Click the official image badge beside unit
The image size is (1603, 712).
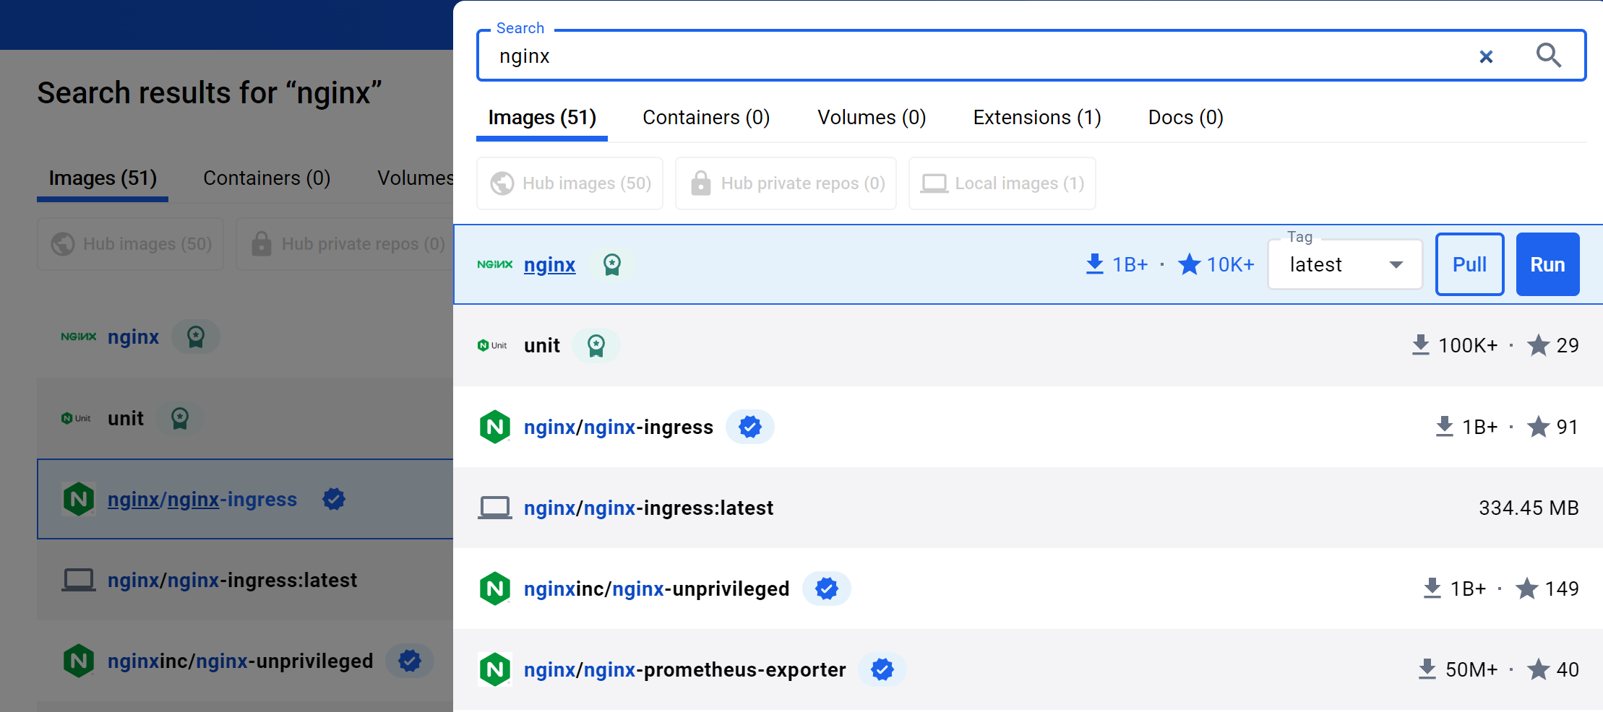click(x=596, y=346)
